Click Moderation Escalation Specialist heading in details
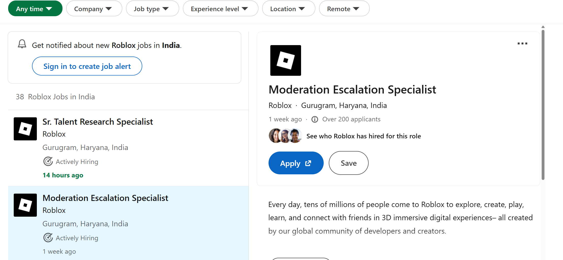This screenshot has height=260, width=563. tap(352, 90)
